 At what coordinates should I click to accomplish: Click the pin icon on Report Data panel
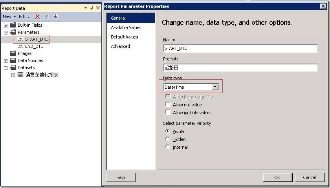tap(92, 8)
